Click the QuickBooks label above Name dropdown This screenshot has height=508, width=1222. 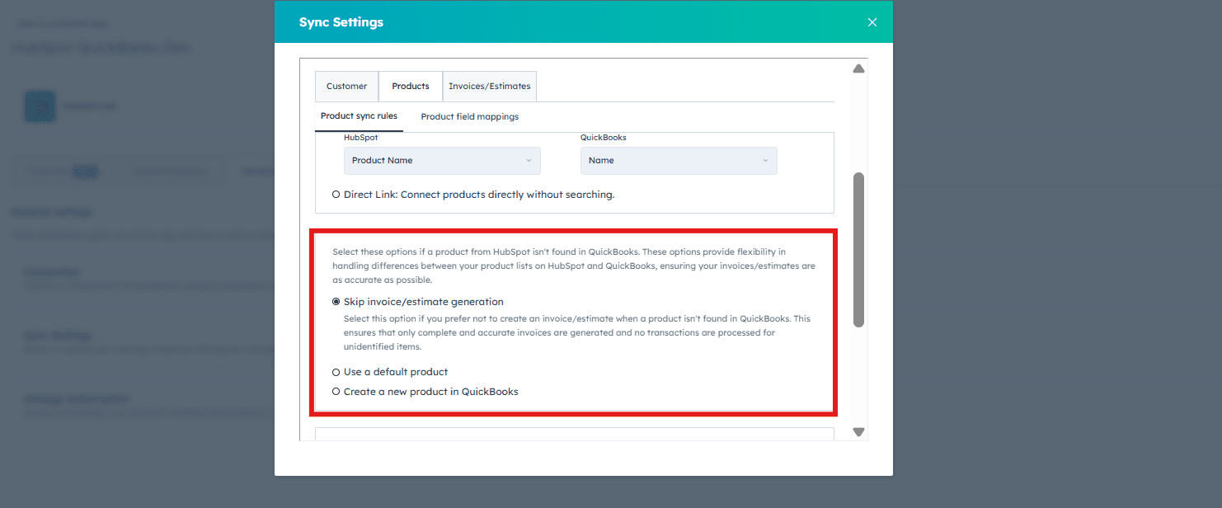pyautogui.click(x=604, y=138)
